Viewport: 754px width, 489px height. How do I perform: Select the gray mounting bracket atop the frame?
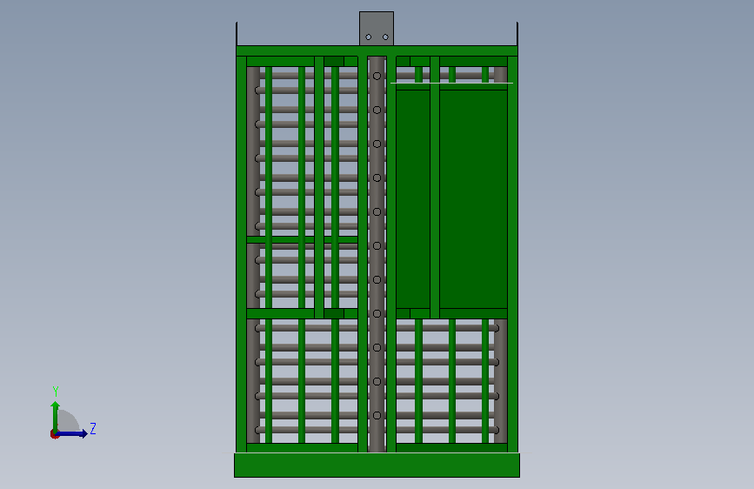point(377,29)
